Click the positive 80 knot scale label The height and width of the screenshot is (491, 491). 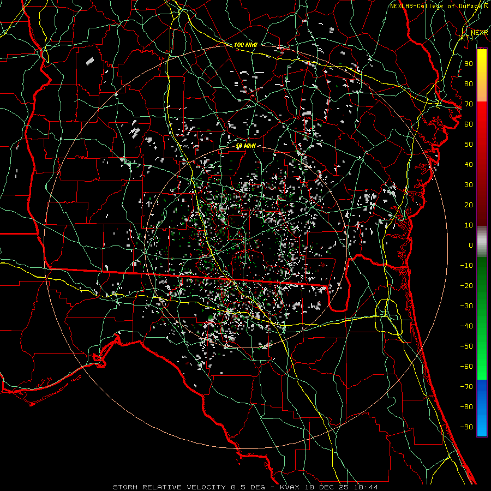[469, 84]
